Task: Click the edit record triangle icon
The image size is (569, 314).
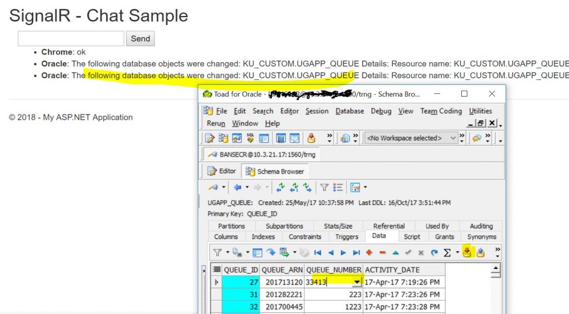Action: coord(396,253)
